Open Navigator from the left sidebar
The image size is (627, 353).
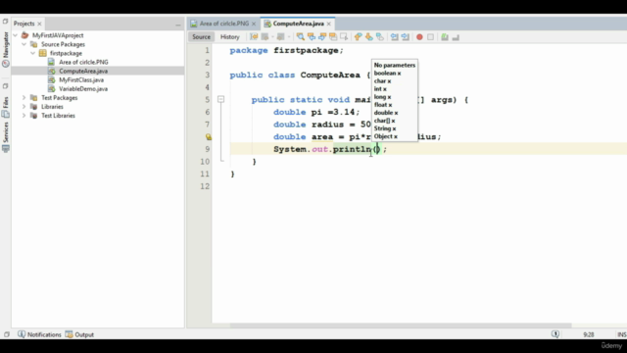pyautogui.click(x=6, y=49)
